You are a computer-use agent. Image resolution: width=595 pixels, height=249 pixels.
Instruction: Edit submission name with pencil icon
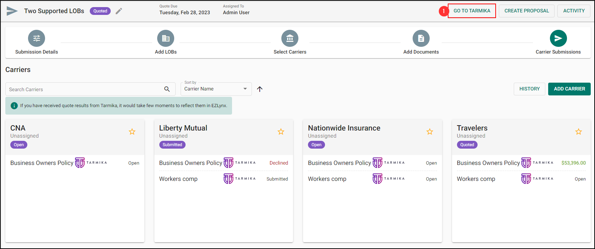119,11
